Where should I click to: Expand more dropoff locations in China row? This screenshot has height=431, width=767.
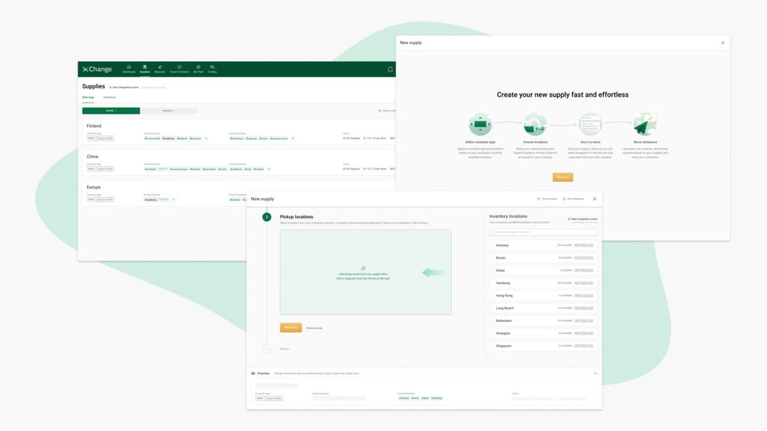[269, 169]
